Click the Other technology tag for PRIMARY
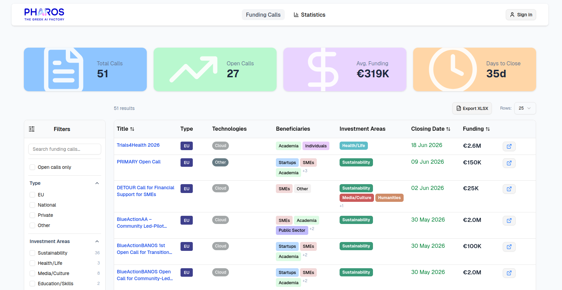The width and height of the screenshot is (562, 290). [220, 162]
